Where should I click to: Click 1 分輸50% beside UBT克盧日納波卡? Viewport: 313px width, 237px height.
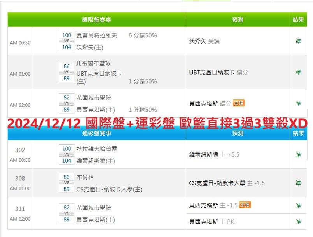(x=143, y=81)
